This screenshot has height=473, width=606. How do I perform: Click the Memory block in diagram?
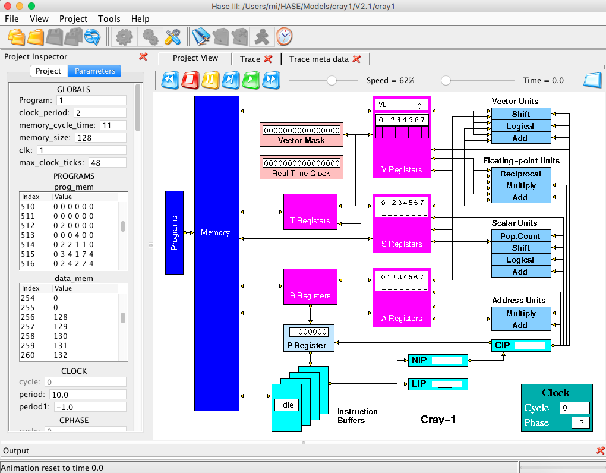click(216, 253)
